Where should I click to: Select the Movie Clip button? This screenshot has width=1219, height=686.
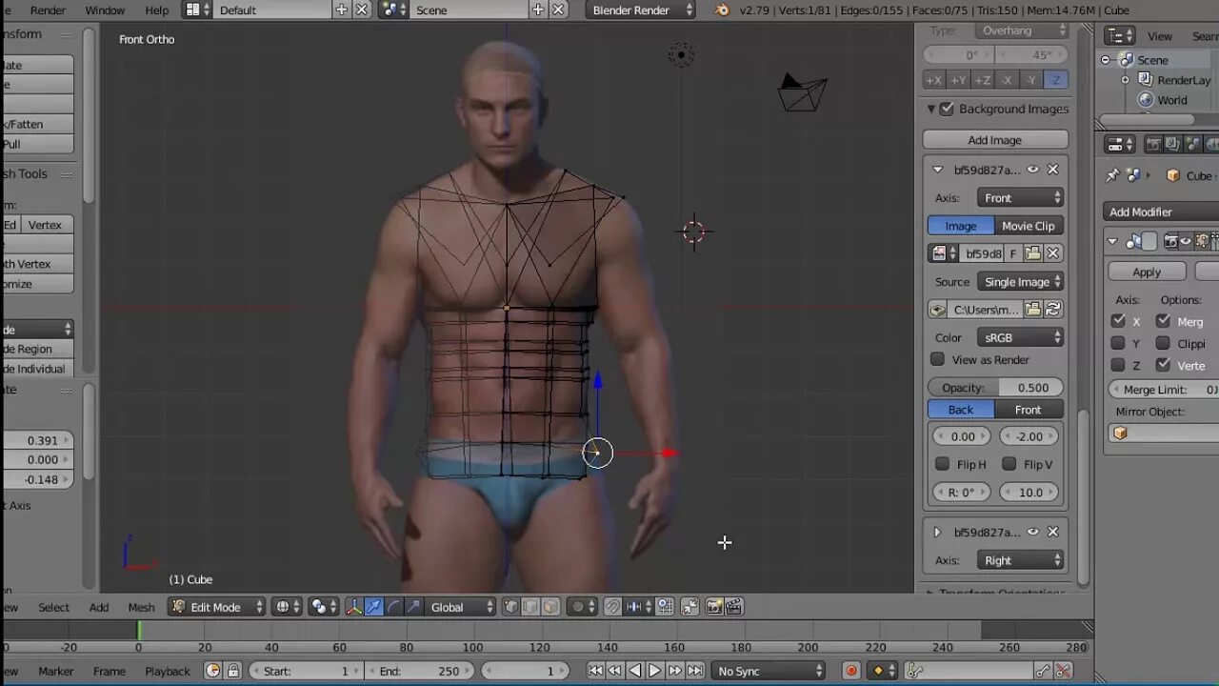point(1029,226)
